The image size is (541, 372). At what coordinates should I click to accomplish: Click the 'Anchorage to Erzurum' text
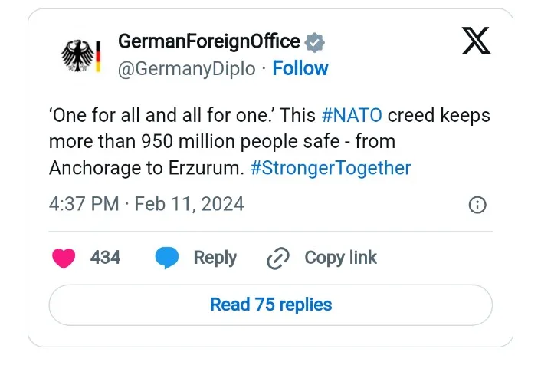(x=146, y=168)
